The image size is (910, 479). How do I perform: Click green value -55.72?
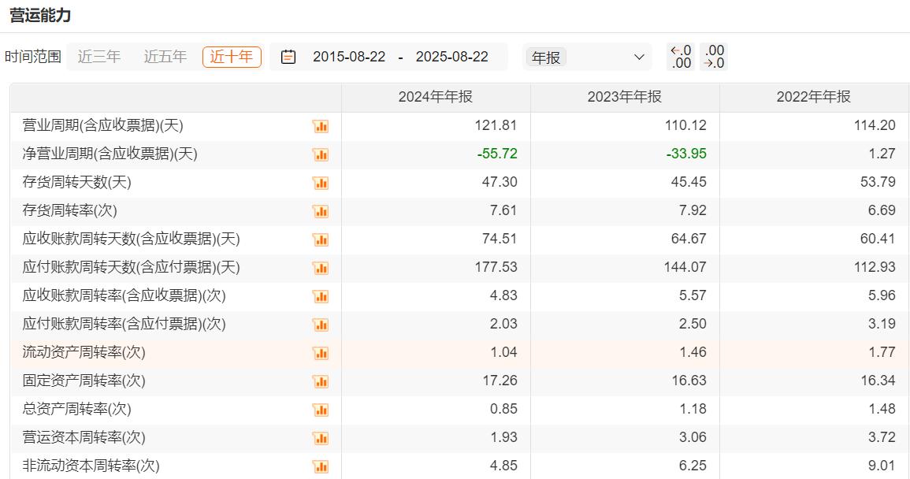click(x=497, y=154)
